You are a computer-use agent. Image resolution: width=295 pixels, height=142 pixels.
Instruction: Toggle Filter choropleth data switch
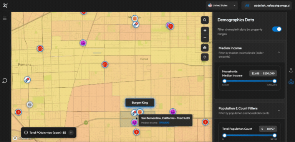[x=277, y=29]
